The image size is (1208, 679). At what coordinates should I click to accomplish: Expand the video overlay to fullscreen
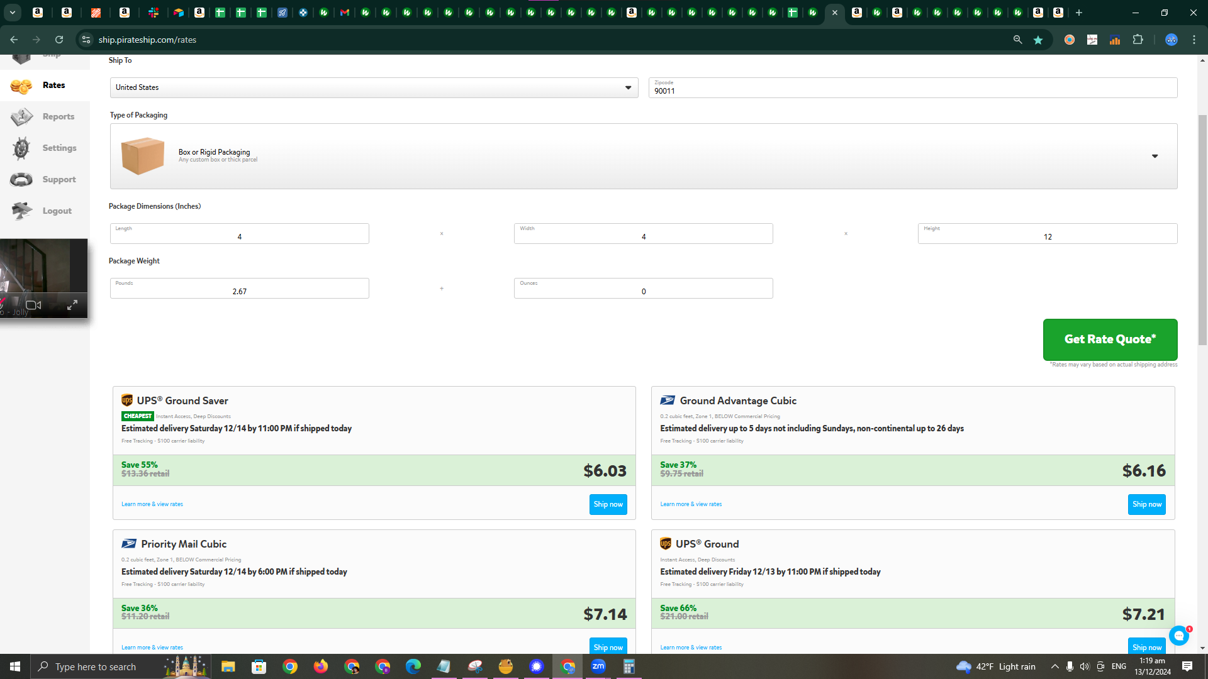pos(72,305)
